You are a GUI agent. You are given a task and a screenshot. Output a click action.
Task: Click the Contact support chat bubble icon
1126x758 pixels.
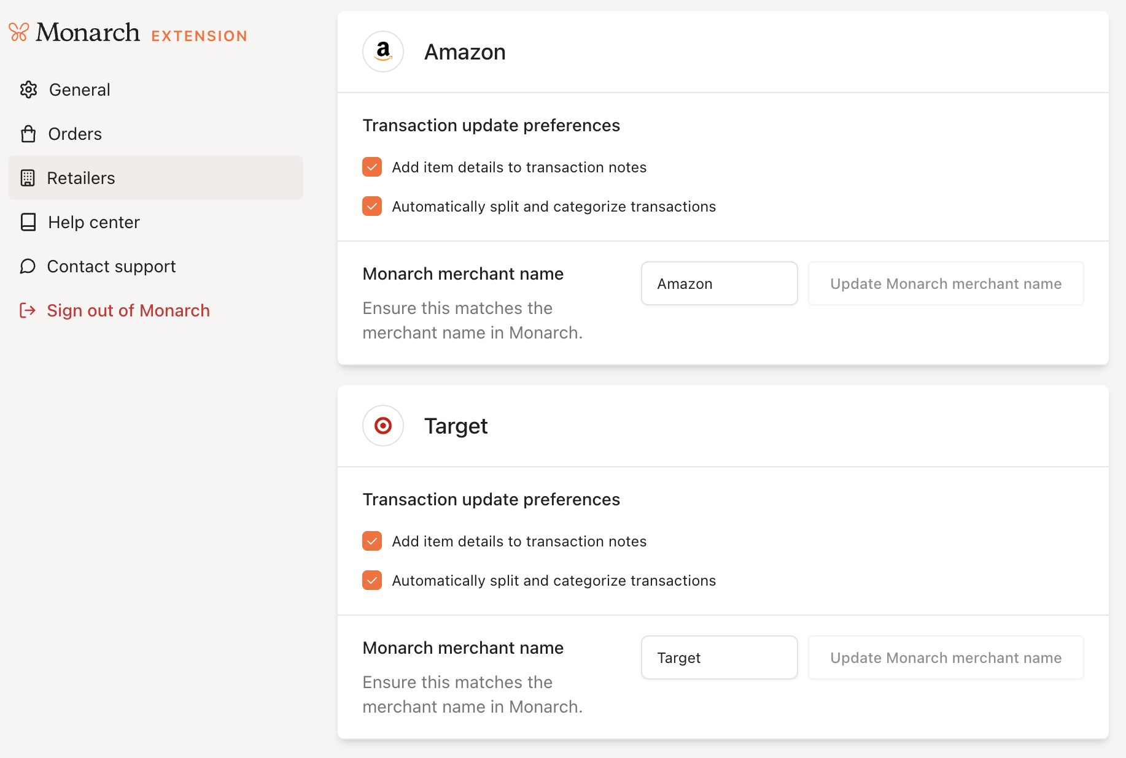point(28,266)
